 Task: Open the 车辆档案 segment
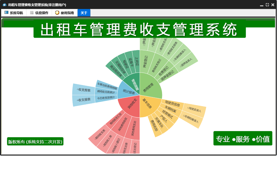170,109
